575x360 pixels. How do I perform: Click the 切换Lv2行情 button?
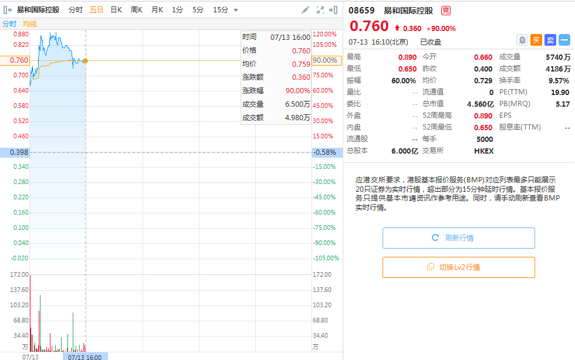pos(458,267)
